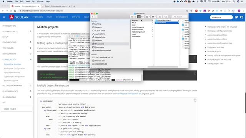
Task: Expand Getting Started docs section
Action: pos(31,31)
